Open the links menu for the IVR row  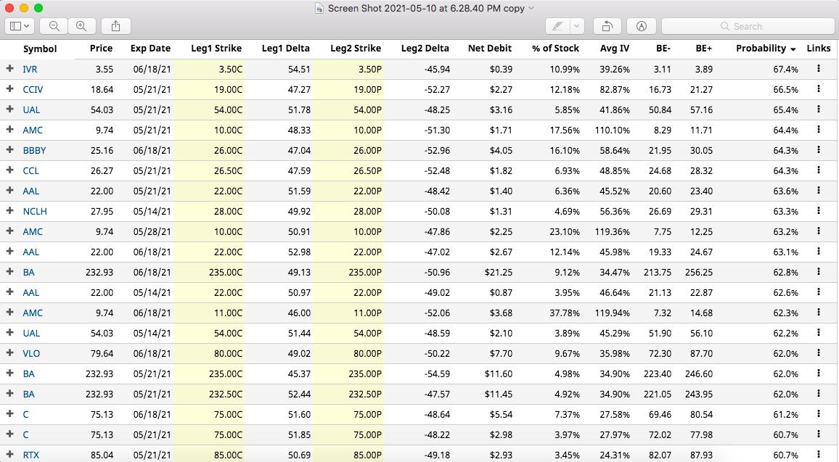pyautogui.click(x=818, y=68)
